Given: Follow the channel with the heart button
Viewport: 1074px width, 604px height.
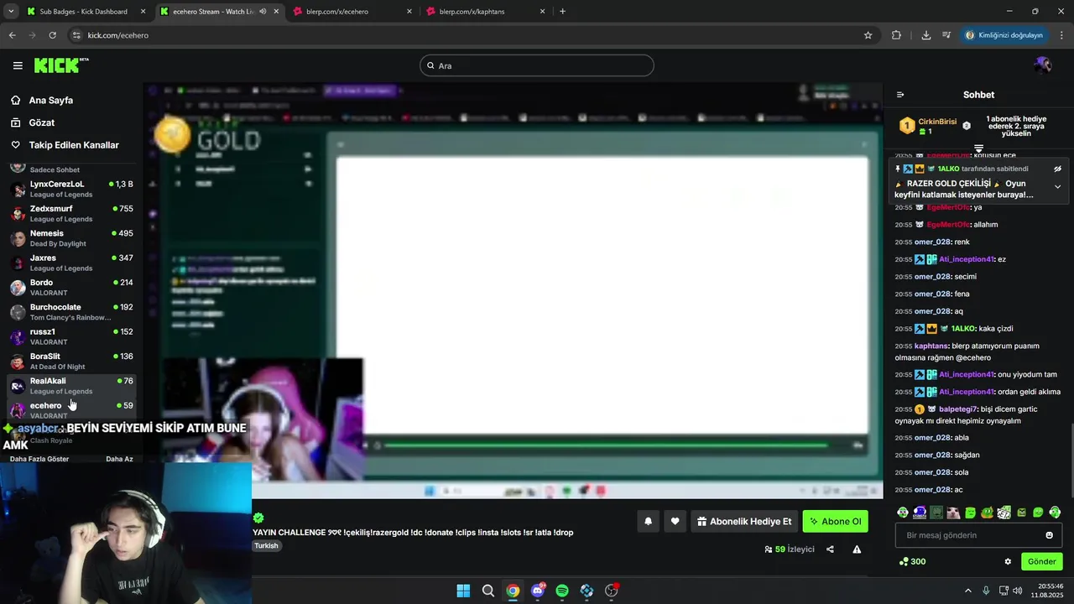Looking at the screenshot, I should coord(675,521).
